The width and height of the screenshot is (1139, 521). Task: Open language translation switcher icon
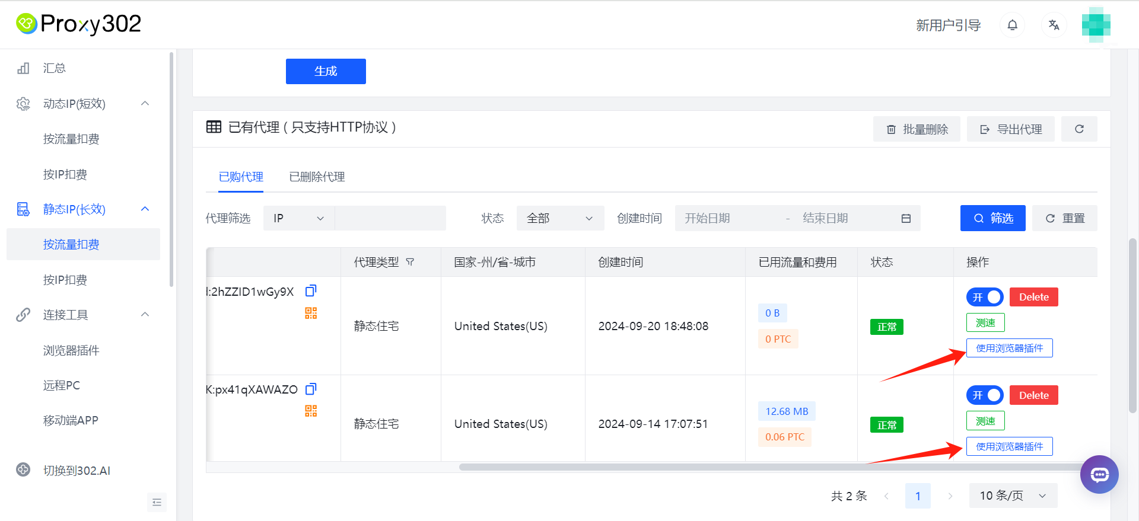(1054, 25)
